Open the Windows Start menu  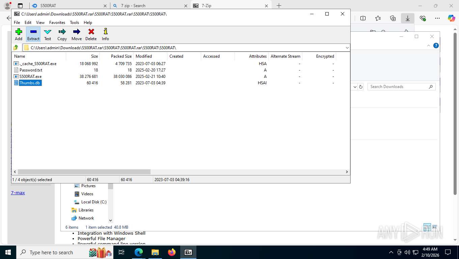[x=8, y=252]
